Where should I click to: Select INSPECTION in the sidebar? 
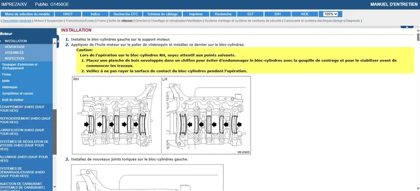pos(14,58)
